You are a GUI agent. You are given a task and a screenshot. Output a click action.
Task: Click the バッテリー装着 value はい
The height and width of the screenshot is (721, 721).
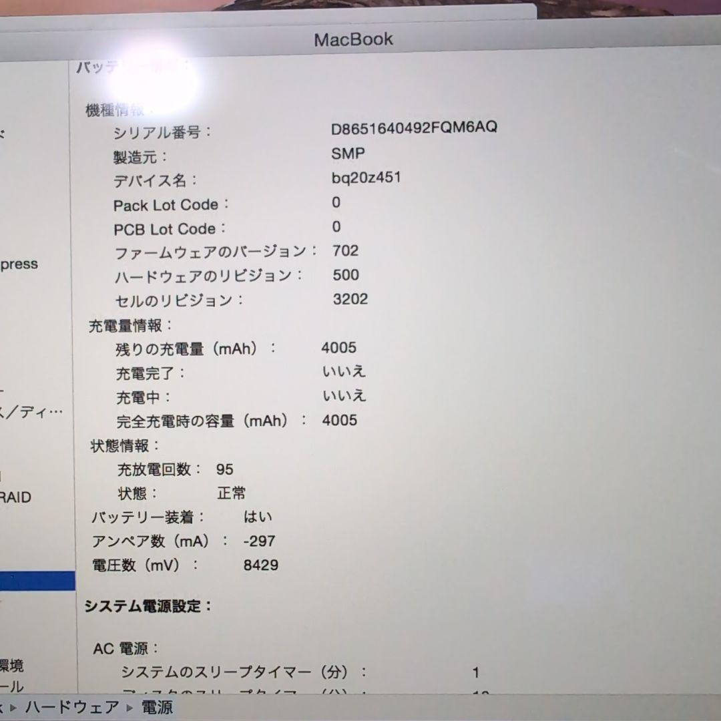[258, 517]
